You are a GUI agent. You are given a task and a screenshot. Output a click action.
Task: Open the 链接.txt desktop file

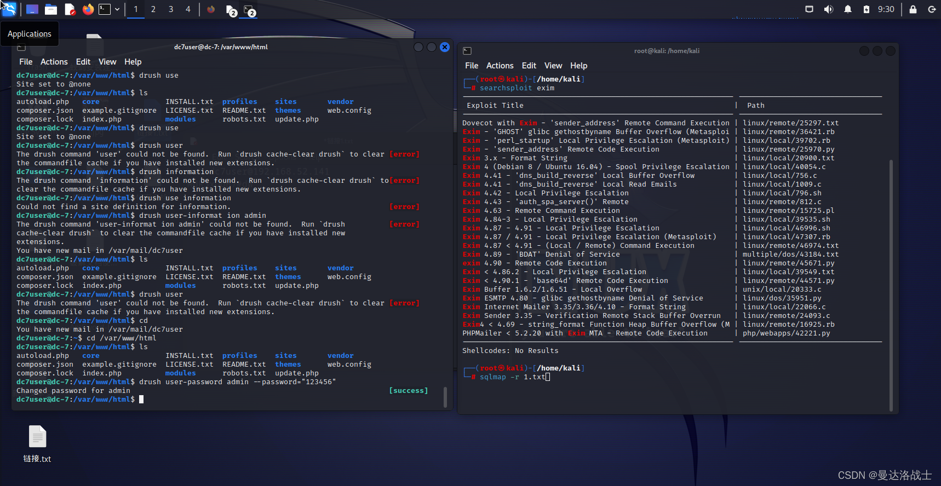[x=37, y=444]
